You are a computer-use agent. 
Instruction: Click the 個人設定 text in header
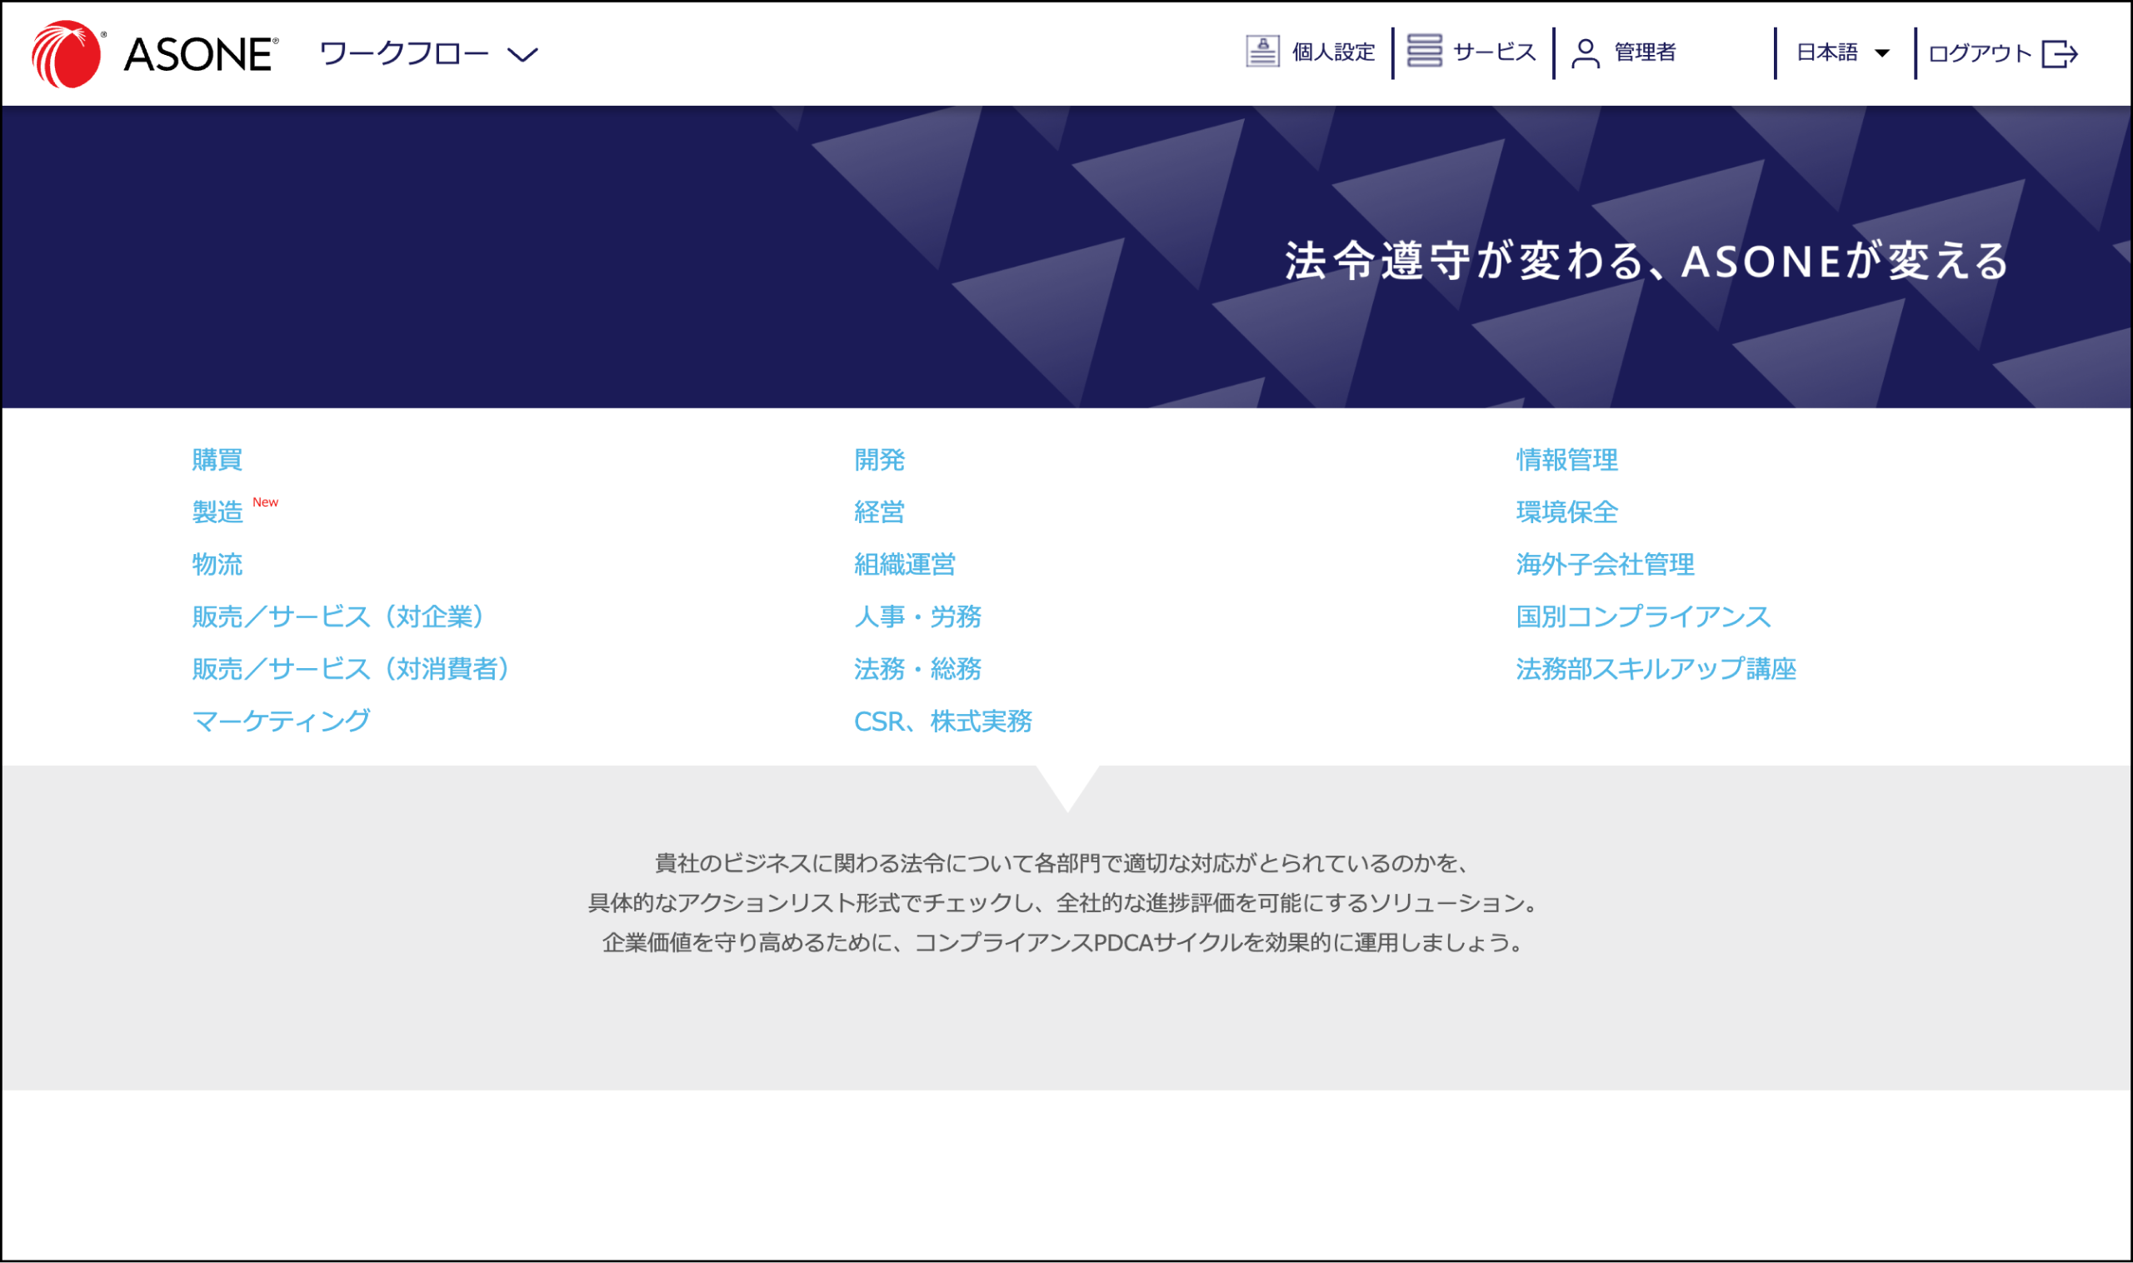click(1333, 52)
